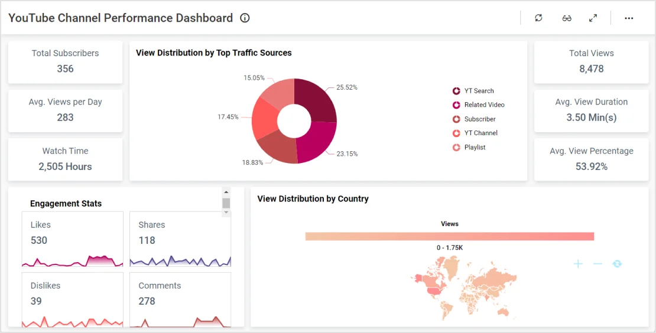
Task: Select the Likes engagement card
Action: click(x=72, y=239)
